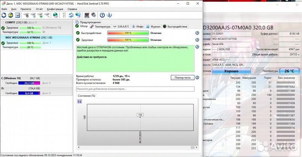Switch to the Быстродействие tab
302x157 pixels.
175,26
